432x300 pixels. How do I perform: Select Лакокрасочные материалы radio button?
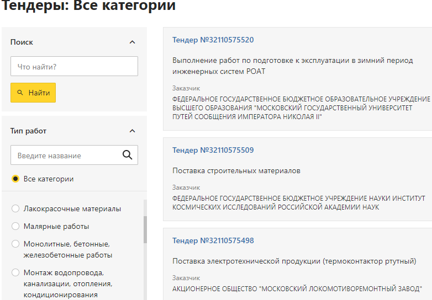15,208
